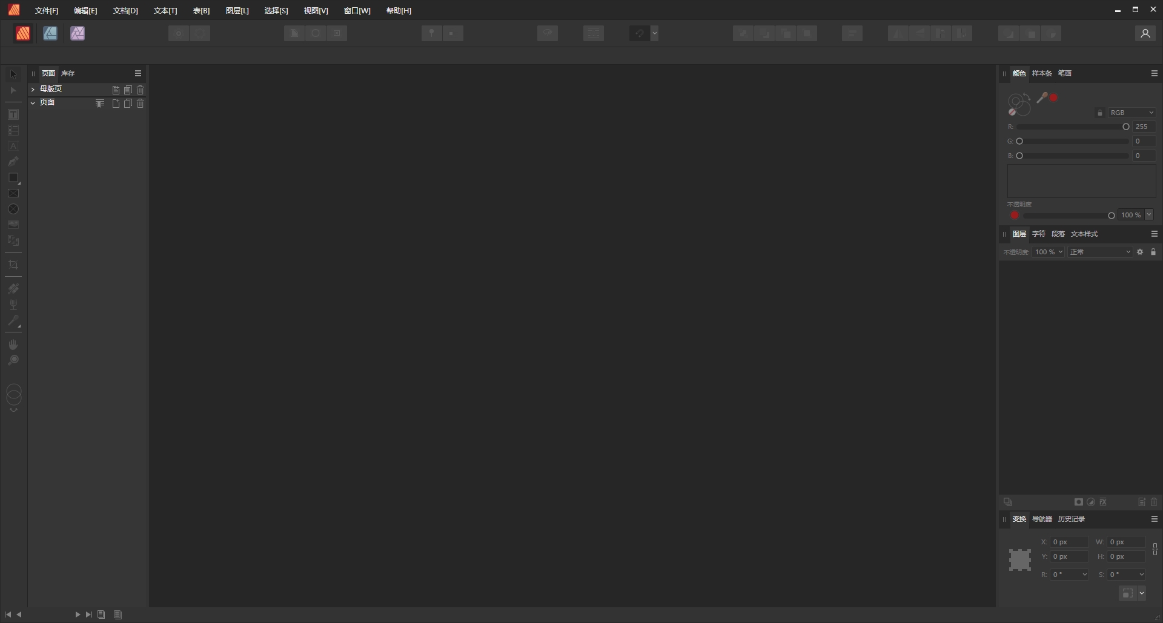Activate the color picker eyedropper in 颜色 panel
This screenshot has width=1163, height=623.
pos(1041,98)
